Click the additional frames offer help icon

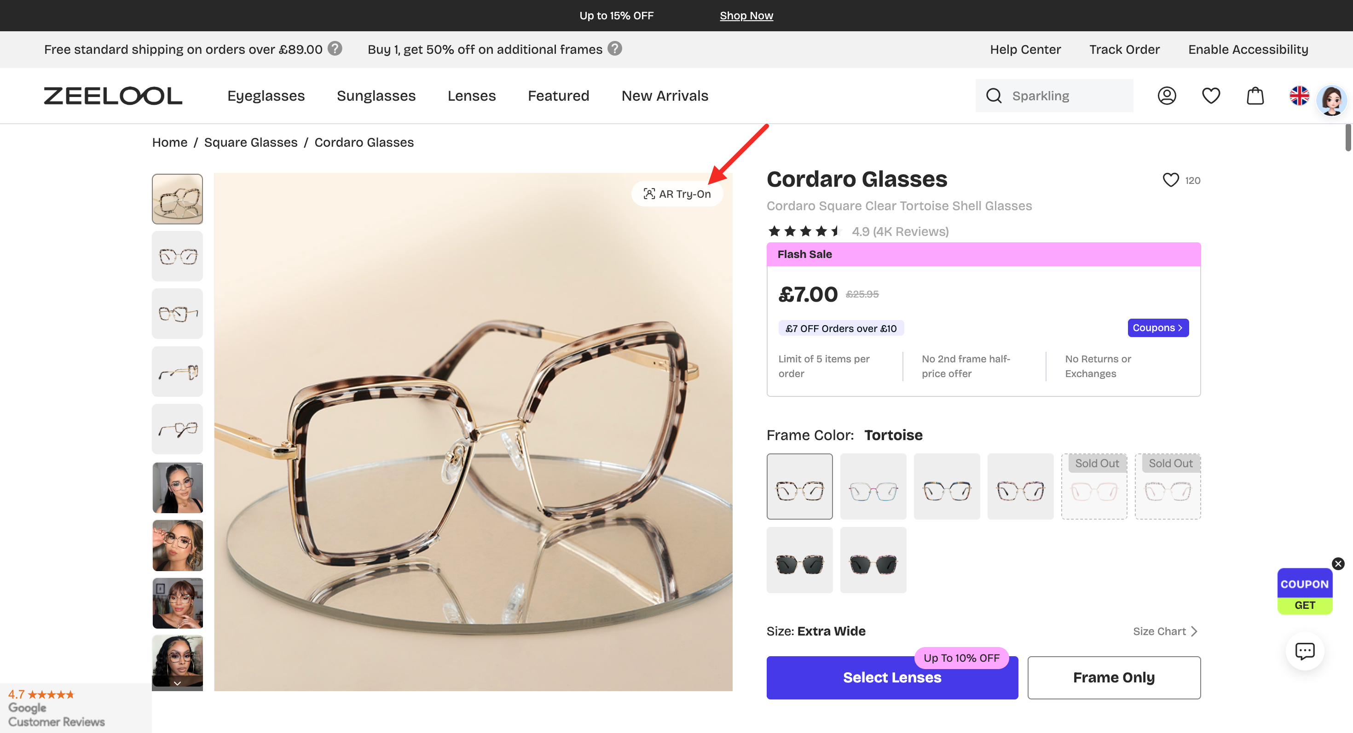(x=614, y=49)
